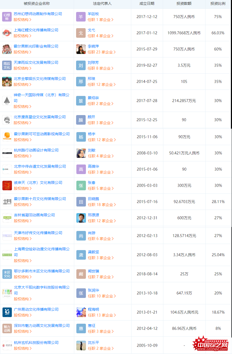Expand 股权结构 for 彼岸天（北京）文化有限公司
Viewport: 232px width, 354px height.
23,188
